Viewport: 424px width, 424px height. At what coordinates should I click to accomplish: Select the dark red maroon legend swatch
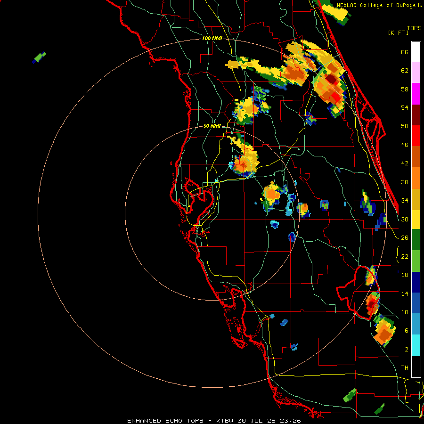pos(416,115)
